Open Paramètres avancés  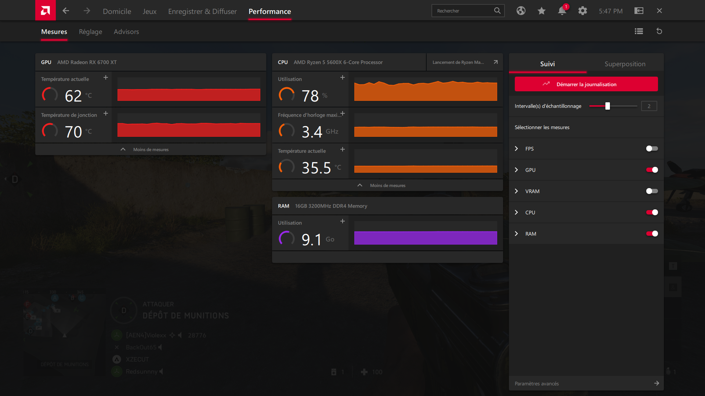point(586,383)
